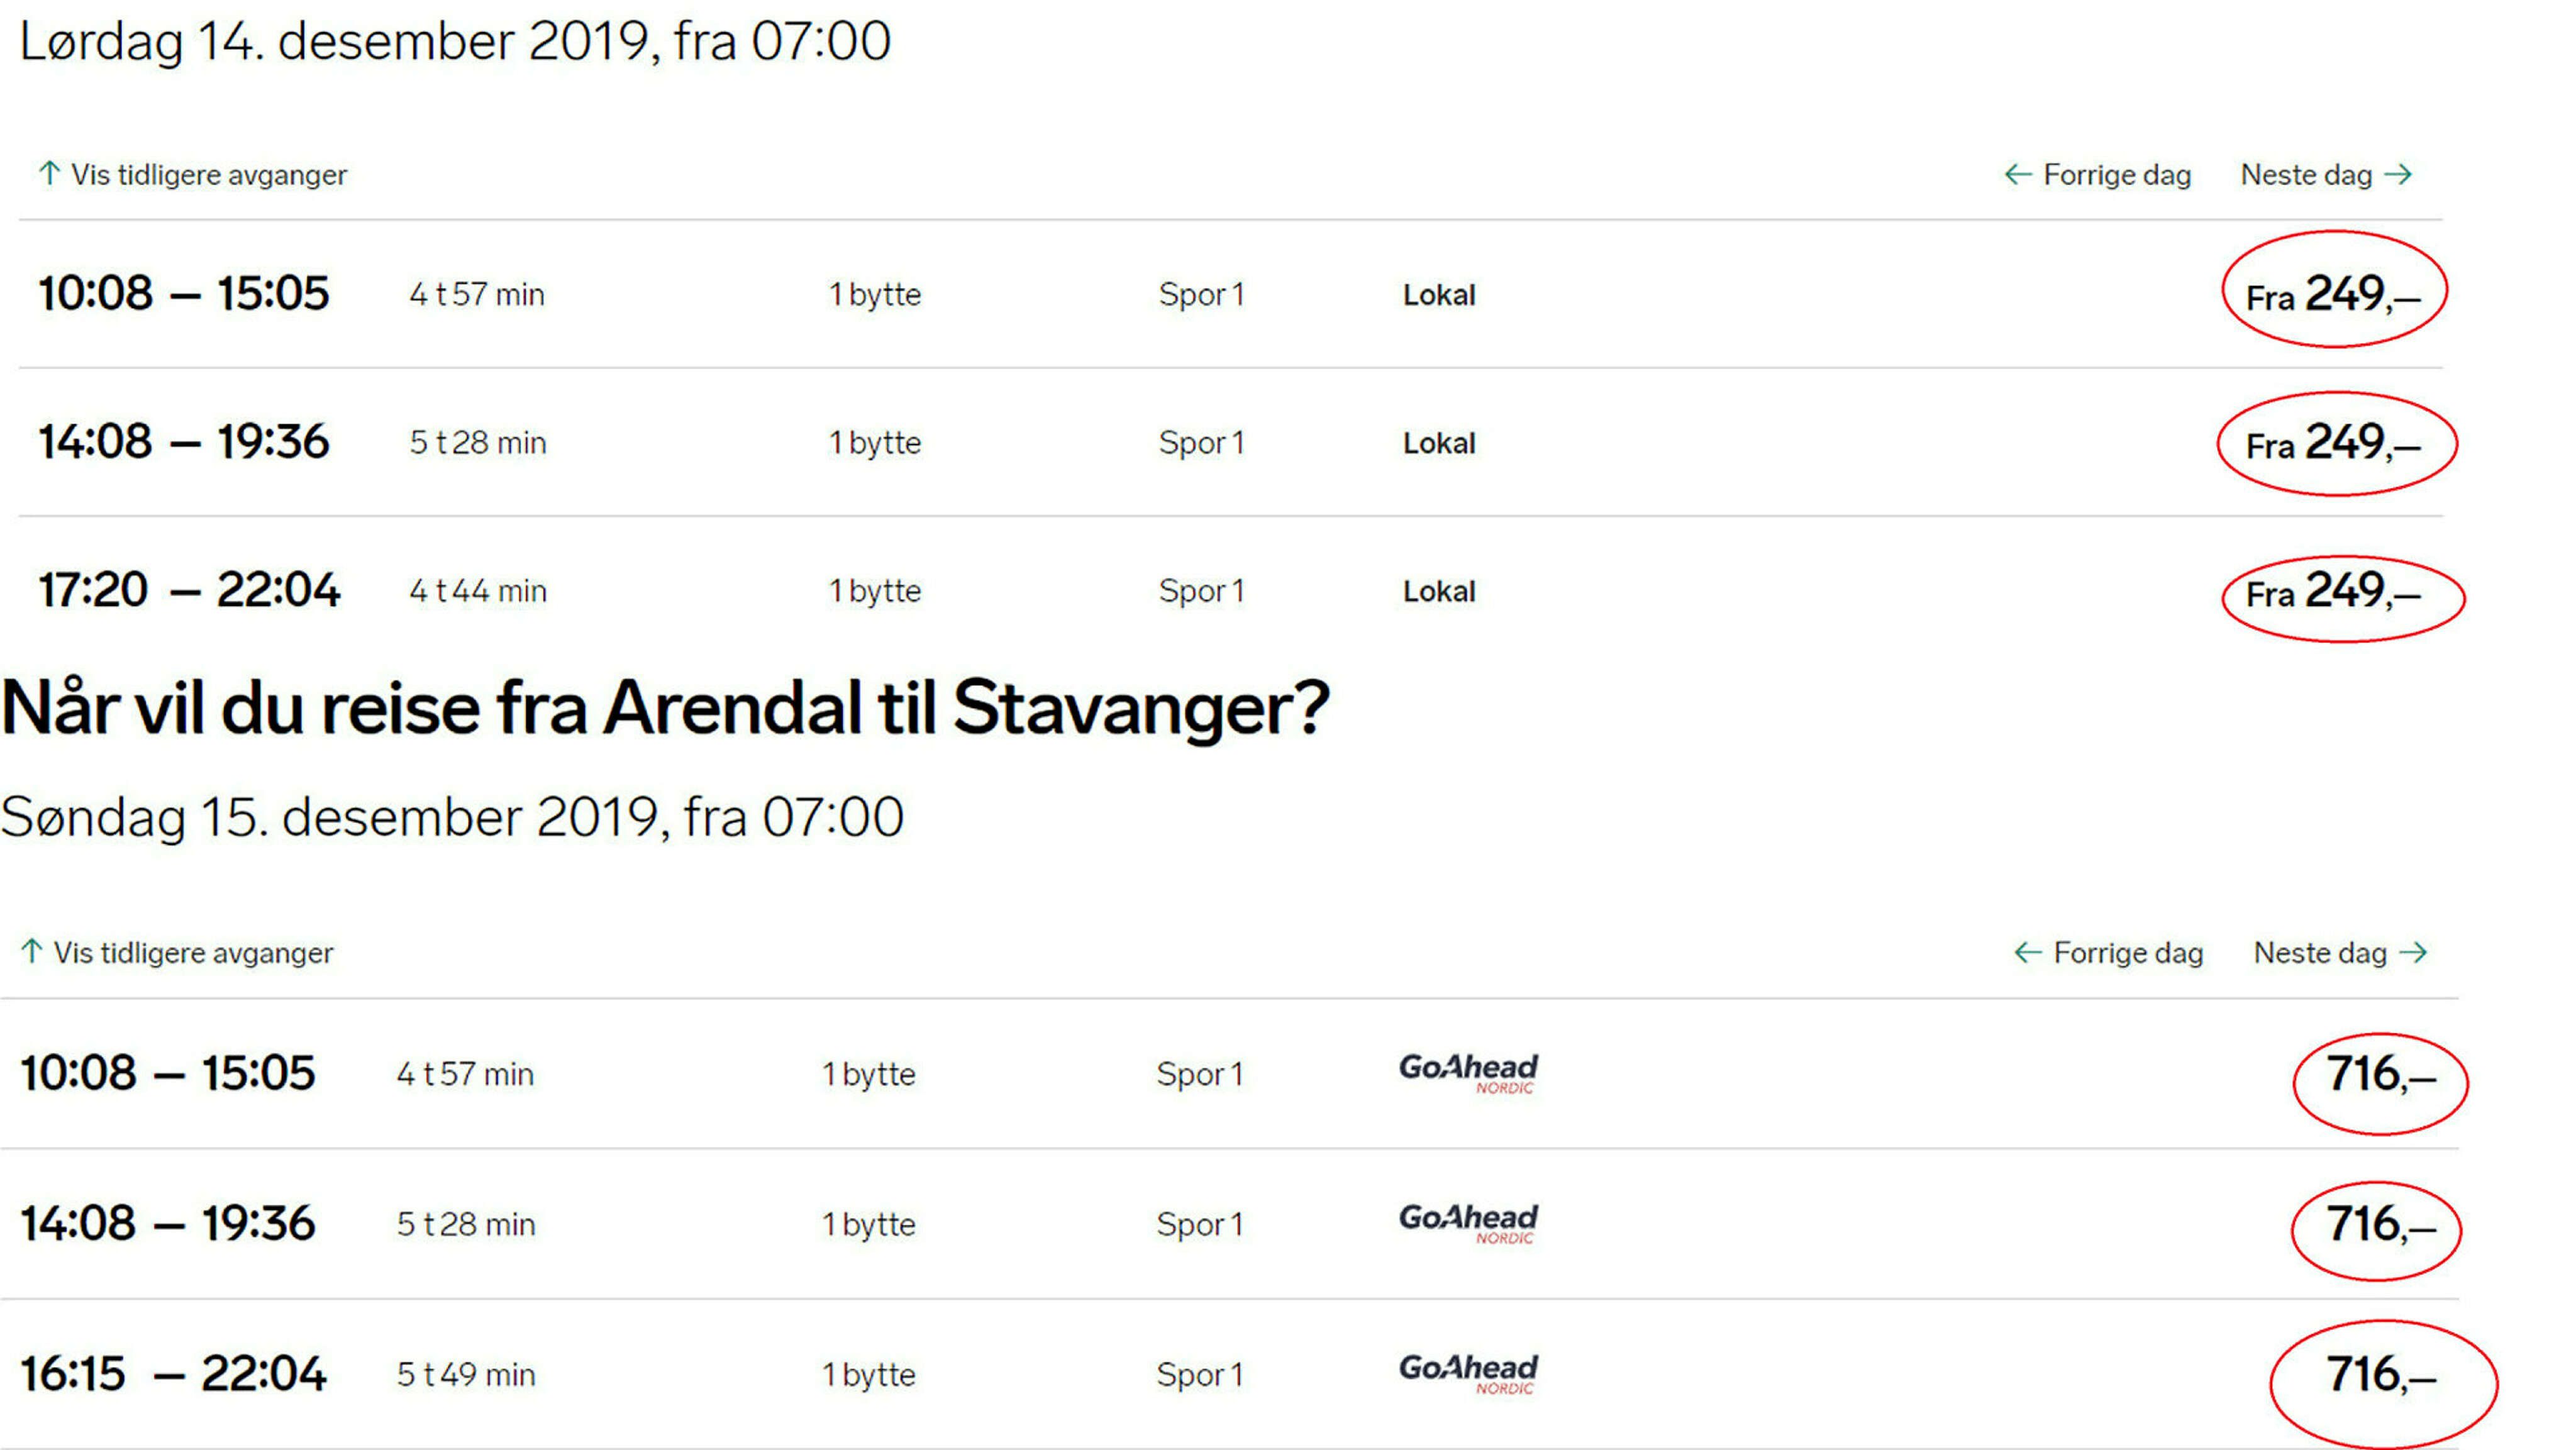
Task: Open 'Vis tidligere avganger' link under Sunday
Action: click(193, 952)
